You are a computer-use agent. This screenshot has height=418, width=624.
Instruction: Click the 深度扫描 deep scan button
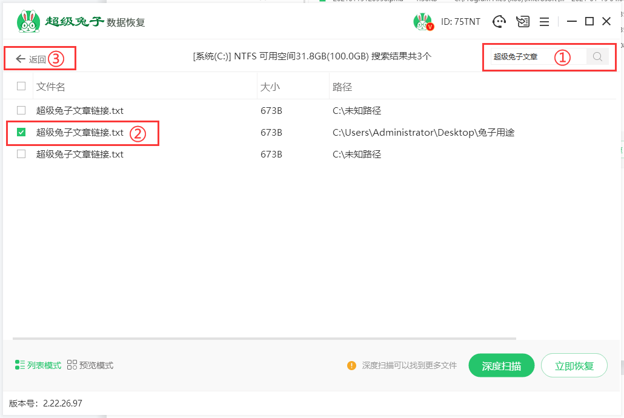pyautogui.click(x=501, y=366)
